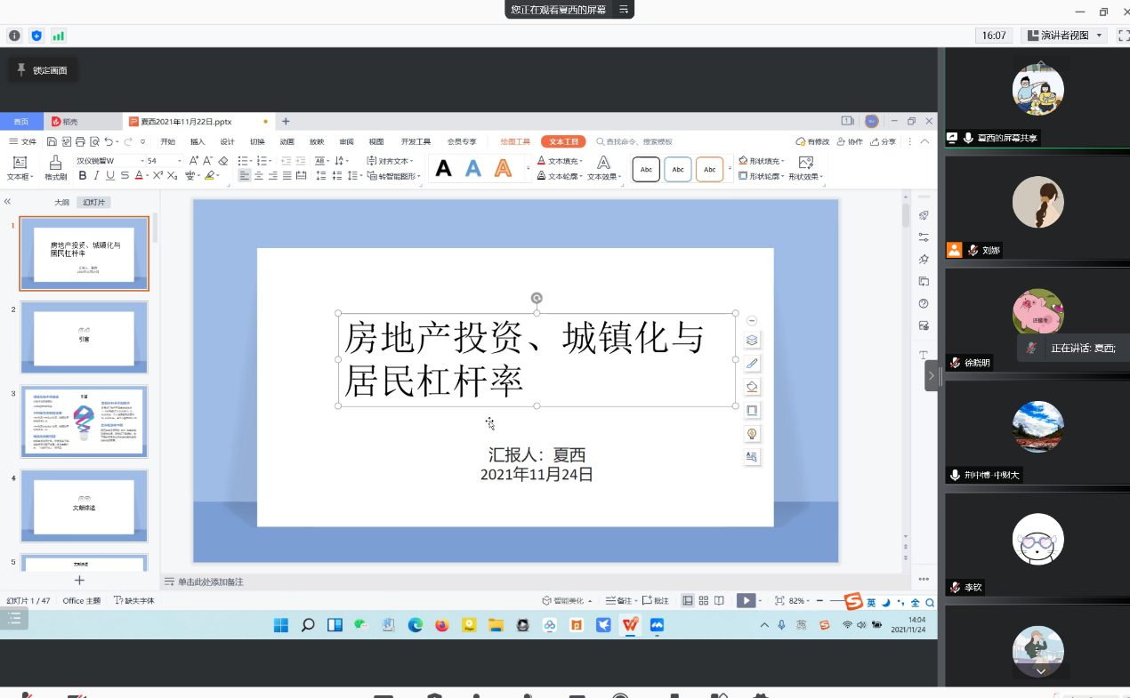Toggle bold formatting in the ribbon
This screenshot has height=698, width=1130.
pyautogui.click(x=83, y=176)
